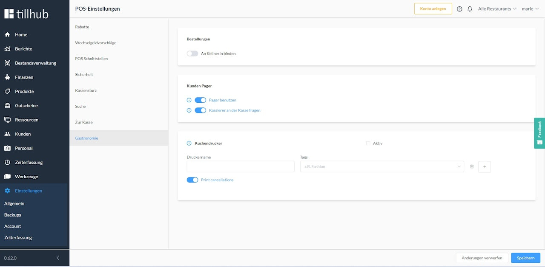Toggle Pager benutzen switch off
This screenshot has height=267, width=545.
click(x=201, y=100)
